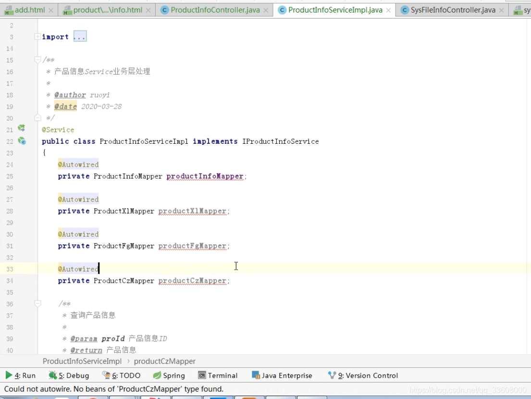Click the ProductCzMapper type on line 34
The width and height of the screenshot is (531, 399).
click(124, 281)
